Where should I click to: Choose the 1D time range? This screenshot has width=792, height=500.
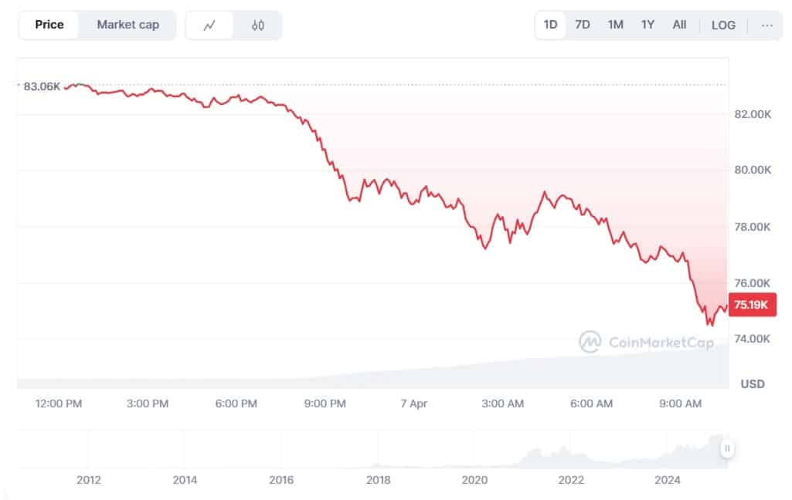[x=550, y=25]
